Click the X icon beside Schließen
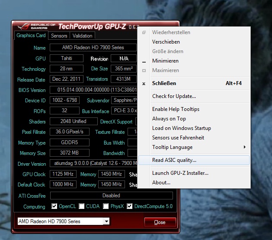This screenshot has height=240, width=272. 144,84
